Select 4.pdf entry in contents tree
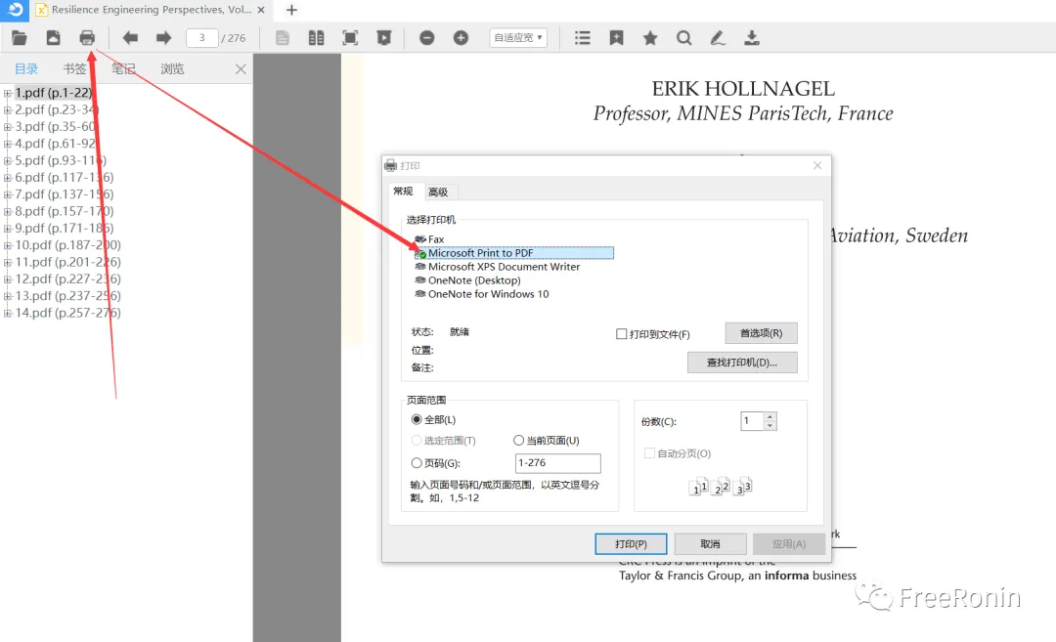This screenshot has width=1056, height=642. click(x=56, y=144)
